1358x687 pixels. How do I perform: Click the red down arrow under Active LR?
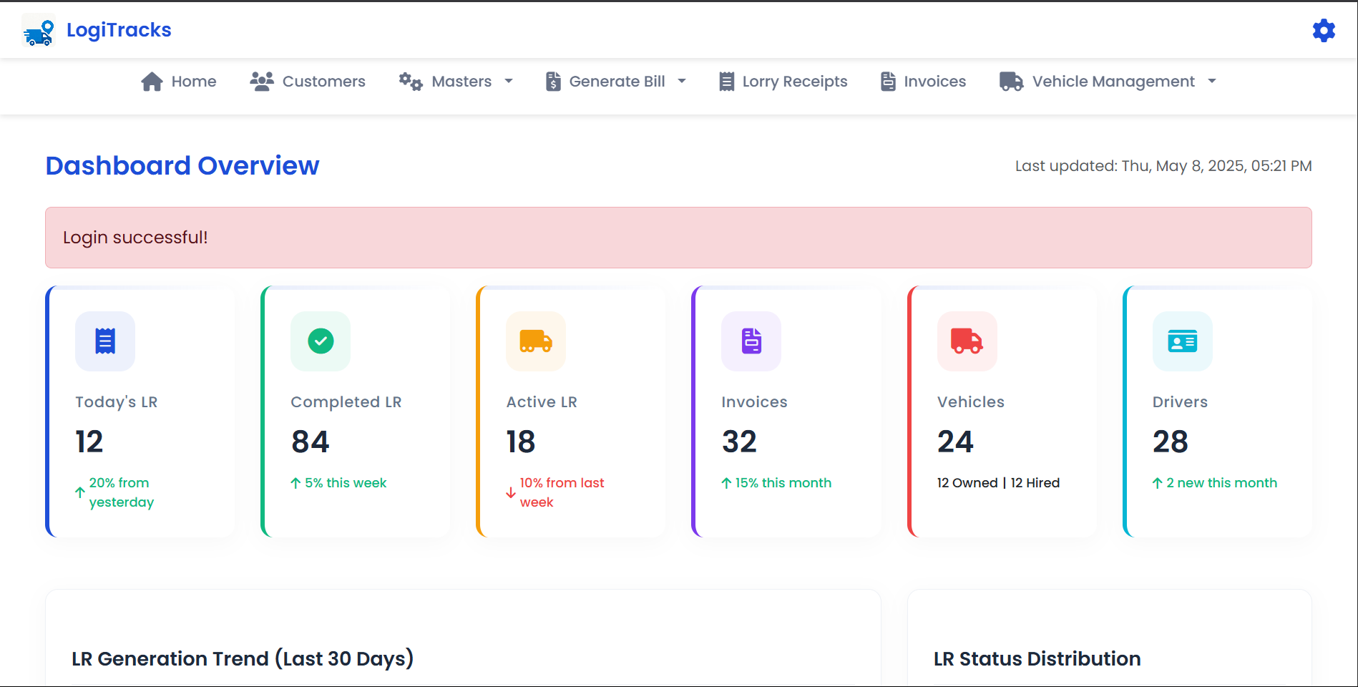tap(511, 492)
